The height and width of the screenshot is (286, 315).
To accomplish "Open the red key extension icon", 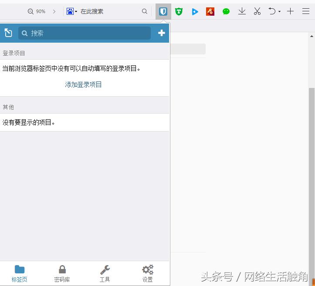I will click(x=210, y=11).
